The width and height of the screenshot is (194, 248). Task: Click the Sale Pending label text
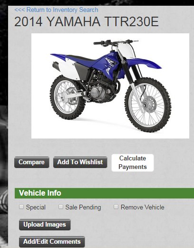pyautogui.click(x=83, y=207)
